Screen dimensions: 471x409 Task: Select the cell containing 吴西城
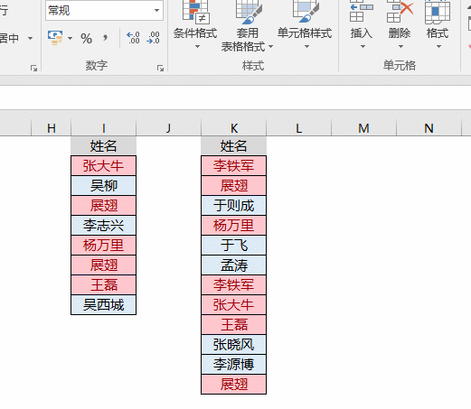(x=104, y=305)
